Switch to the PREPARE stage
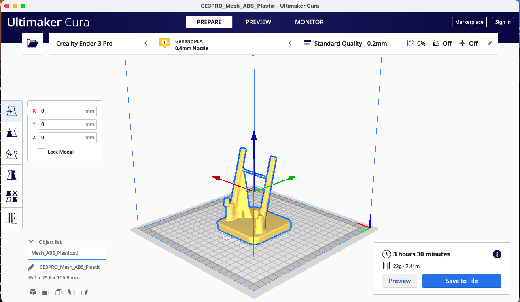This screenshot has width=520, height=302. click(x=209, y=22)
